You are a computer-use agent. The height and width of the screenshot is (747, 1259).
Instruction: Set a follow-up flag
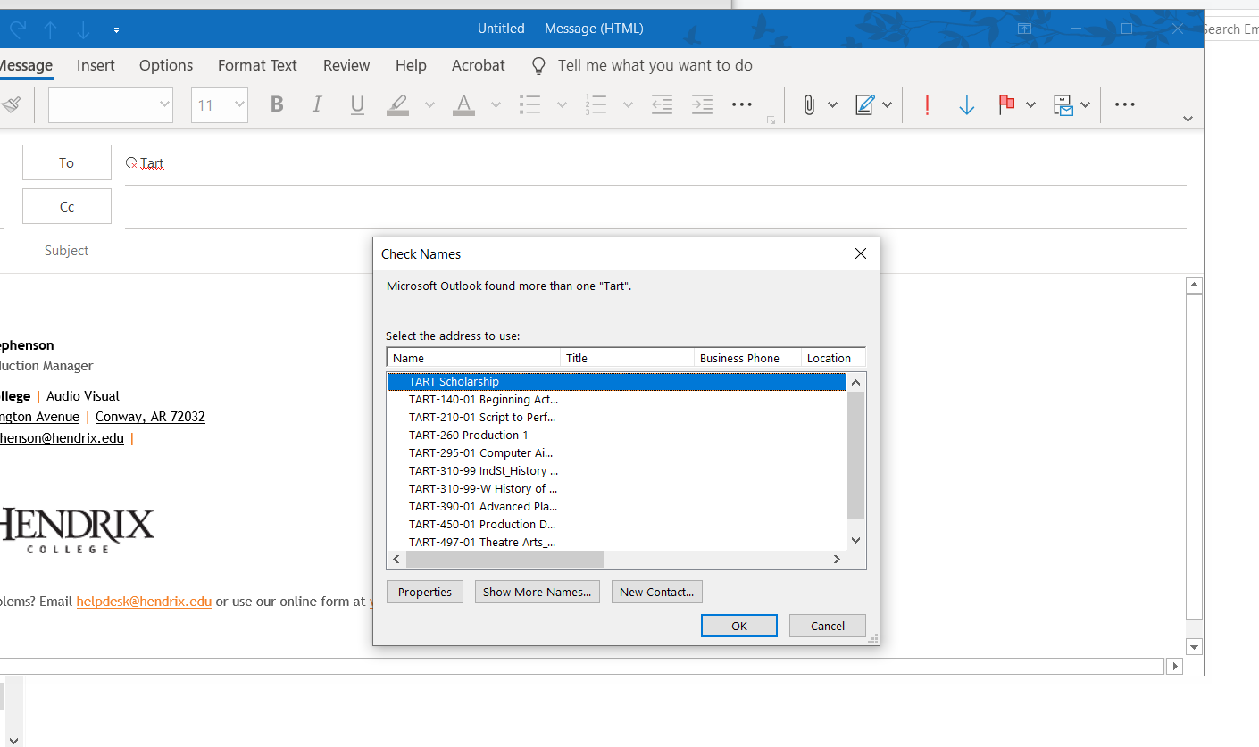1006,105
